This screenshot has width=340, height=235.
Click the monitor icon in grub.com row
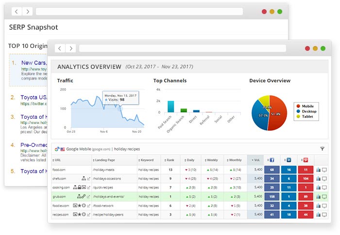324,196
